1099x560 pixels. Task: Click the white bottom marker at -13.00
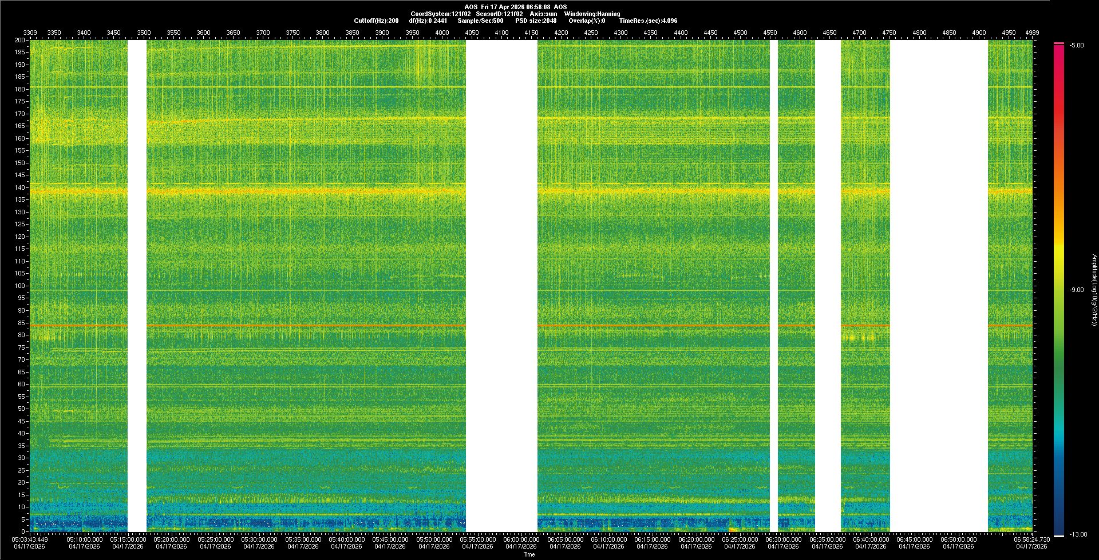pyautogui.click(x=1059, y=535)
